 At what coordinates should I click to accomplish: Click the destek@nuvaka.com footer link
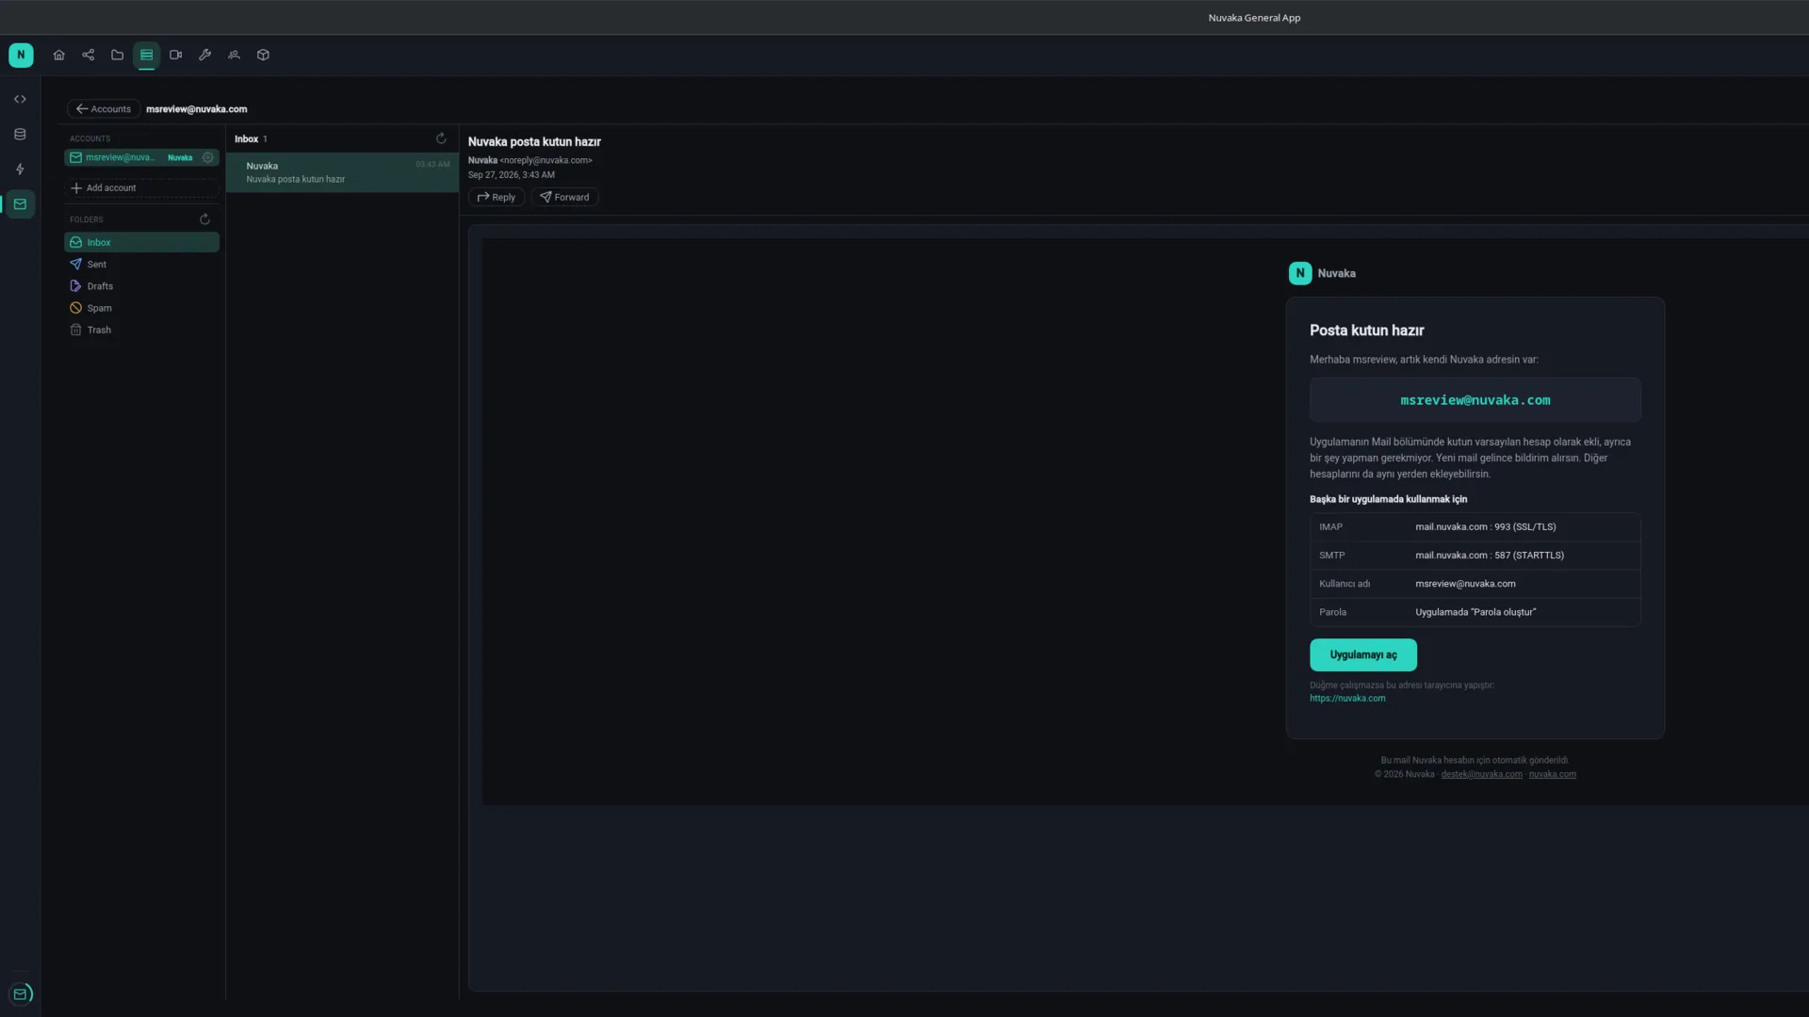(1481, 775)
